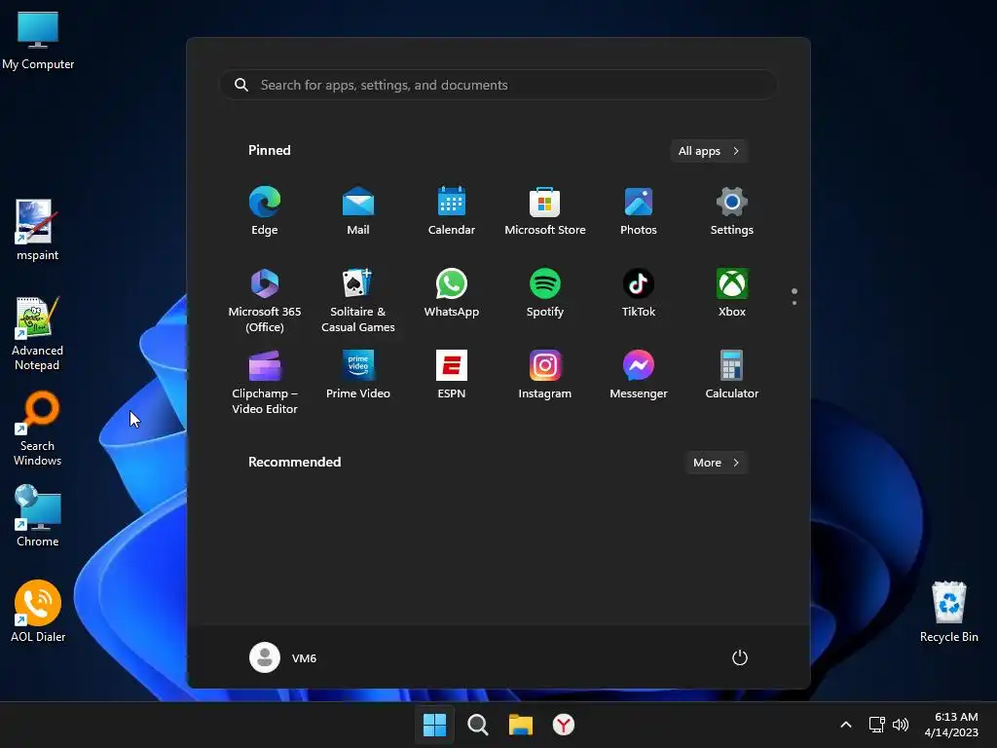Select the Search Windows desktop shortcut
This screenshot has height=748, width=997.
pos(37,430)
